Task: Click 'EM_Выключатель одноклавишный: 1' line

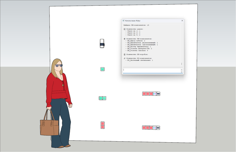Action: click(142, 45)
